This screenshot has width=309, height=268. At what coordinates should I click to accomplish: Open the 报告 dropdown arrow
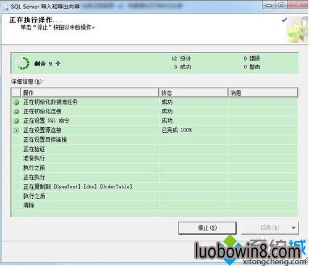[294, 228]
